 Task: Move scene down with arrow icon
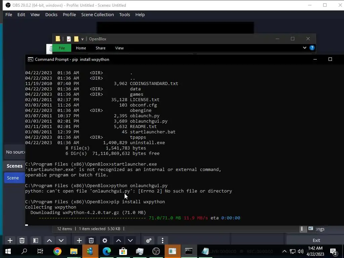point(61,241)
